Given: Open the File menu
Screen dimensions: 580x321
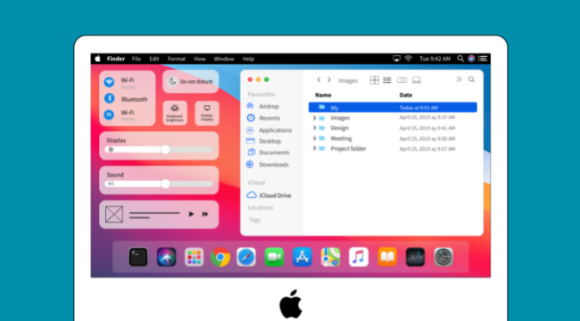Looking at the screenshot, I should click(137, 59).
